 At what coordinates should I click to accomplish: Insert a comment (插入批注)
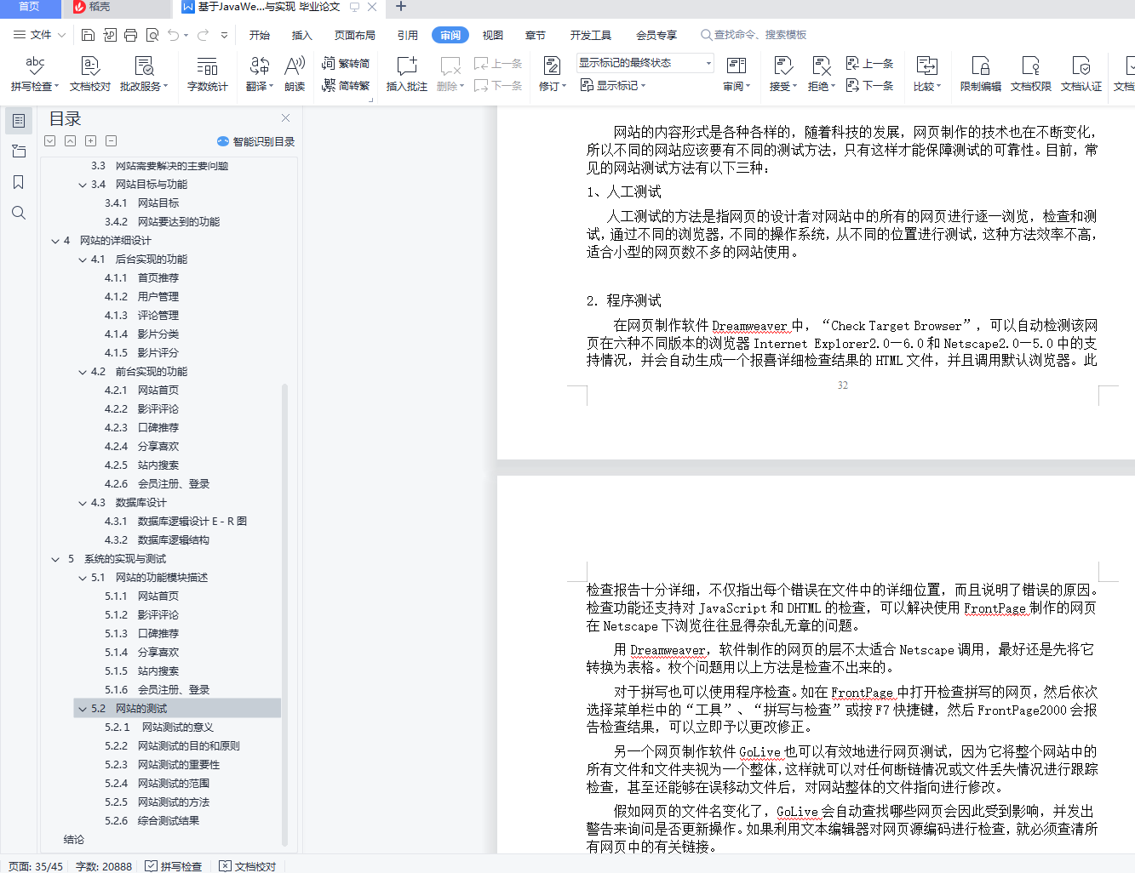click(407, 74)
